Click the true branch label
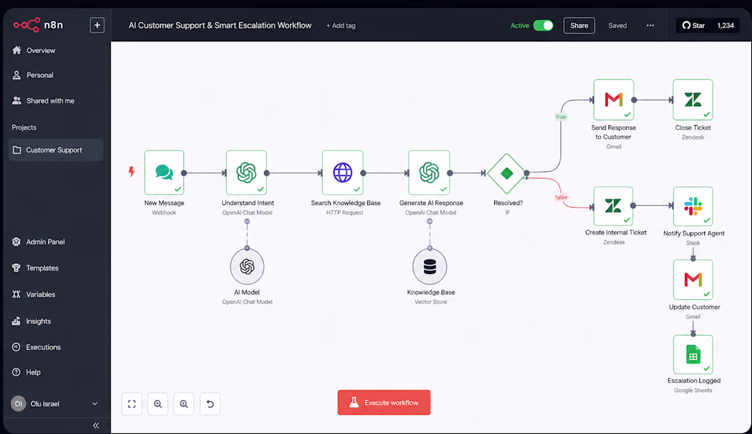Viewport: 752px width, 434px height. click(561, 117)
